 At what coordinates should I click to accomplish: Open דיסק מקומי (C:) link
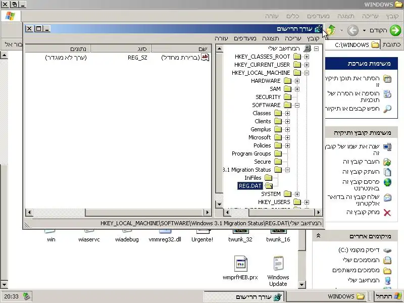359,250
